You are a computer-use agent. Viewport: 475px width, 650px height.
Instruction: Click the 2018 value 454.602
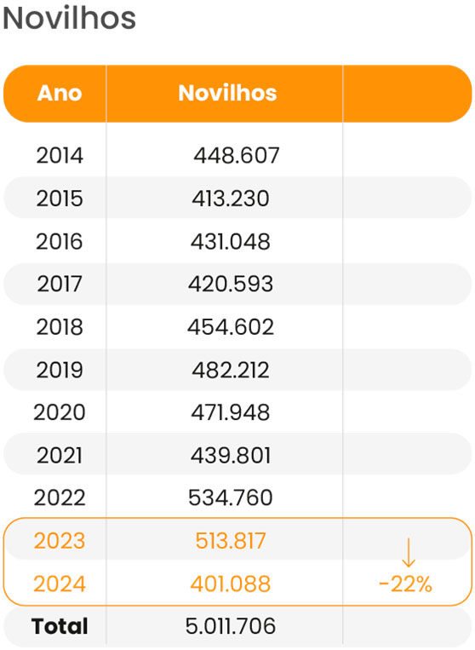pyautogui.click(x=230, y=327)
